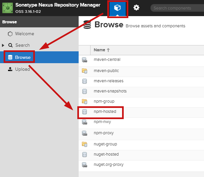Screen dimensions: 204x177
Task: Open the Browse cube icon in header
Action: point(117,8)
